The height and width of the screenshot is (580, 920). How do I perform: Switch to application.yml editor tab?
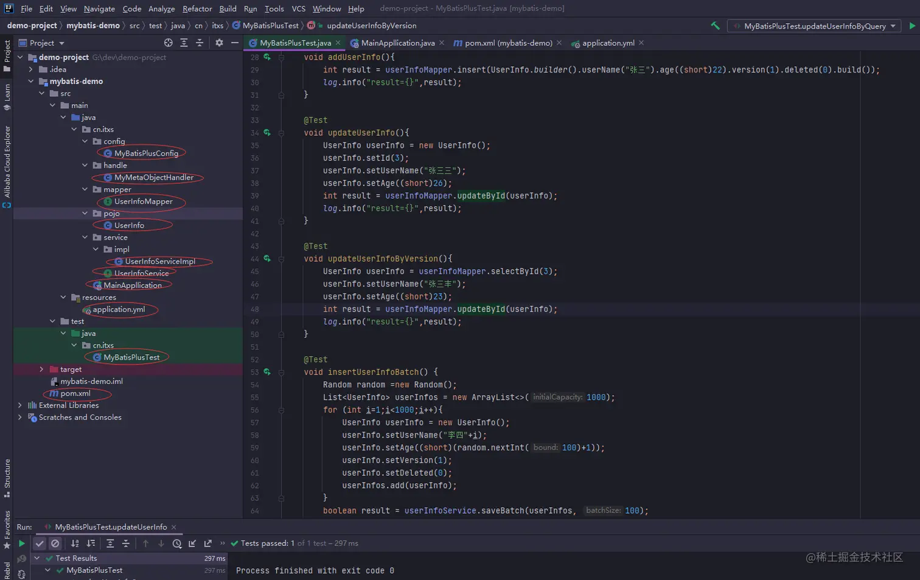coord(608,43)
